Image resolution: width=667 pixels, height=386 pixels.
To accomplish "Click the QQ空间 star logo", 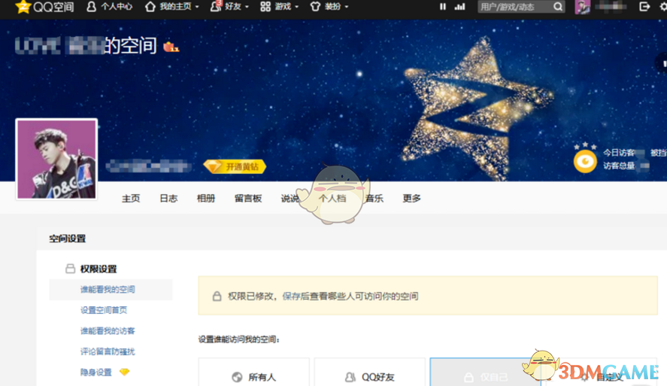I will [x=23, y=7].
